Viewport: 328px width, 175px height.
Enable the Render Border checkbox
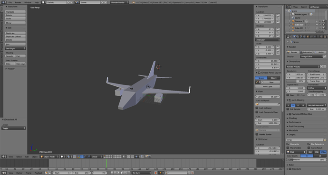257,135
